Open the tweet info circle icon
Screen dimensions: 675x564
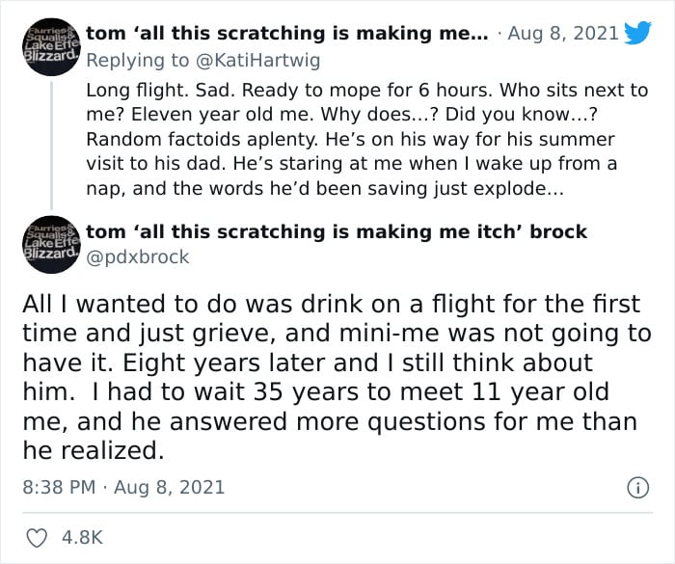(637, 488)
